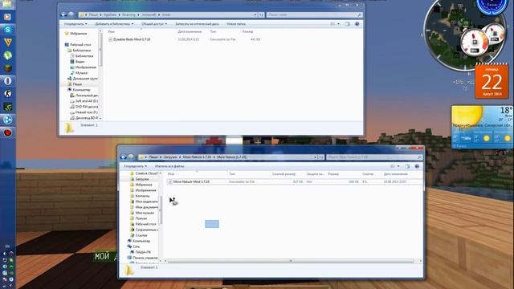This screenshot has width=514, height=289.
Task: Click Загрузки breadcrumb in More Nature window
Action: (170, 157)
